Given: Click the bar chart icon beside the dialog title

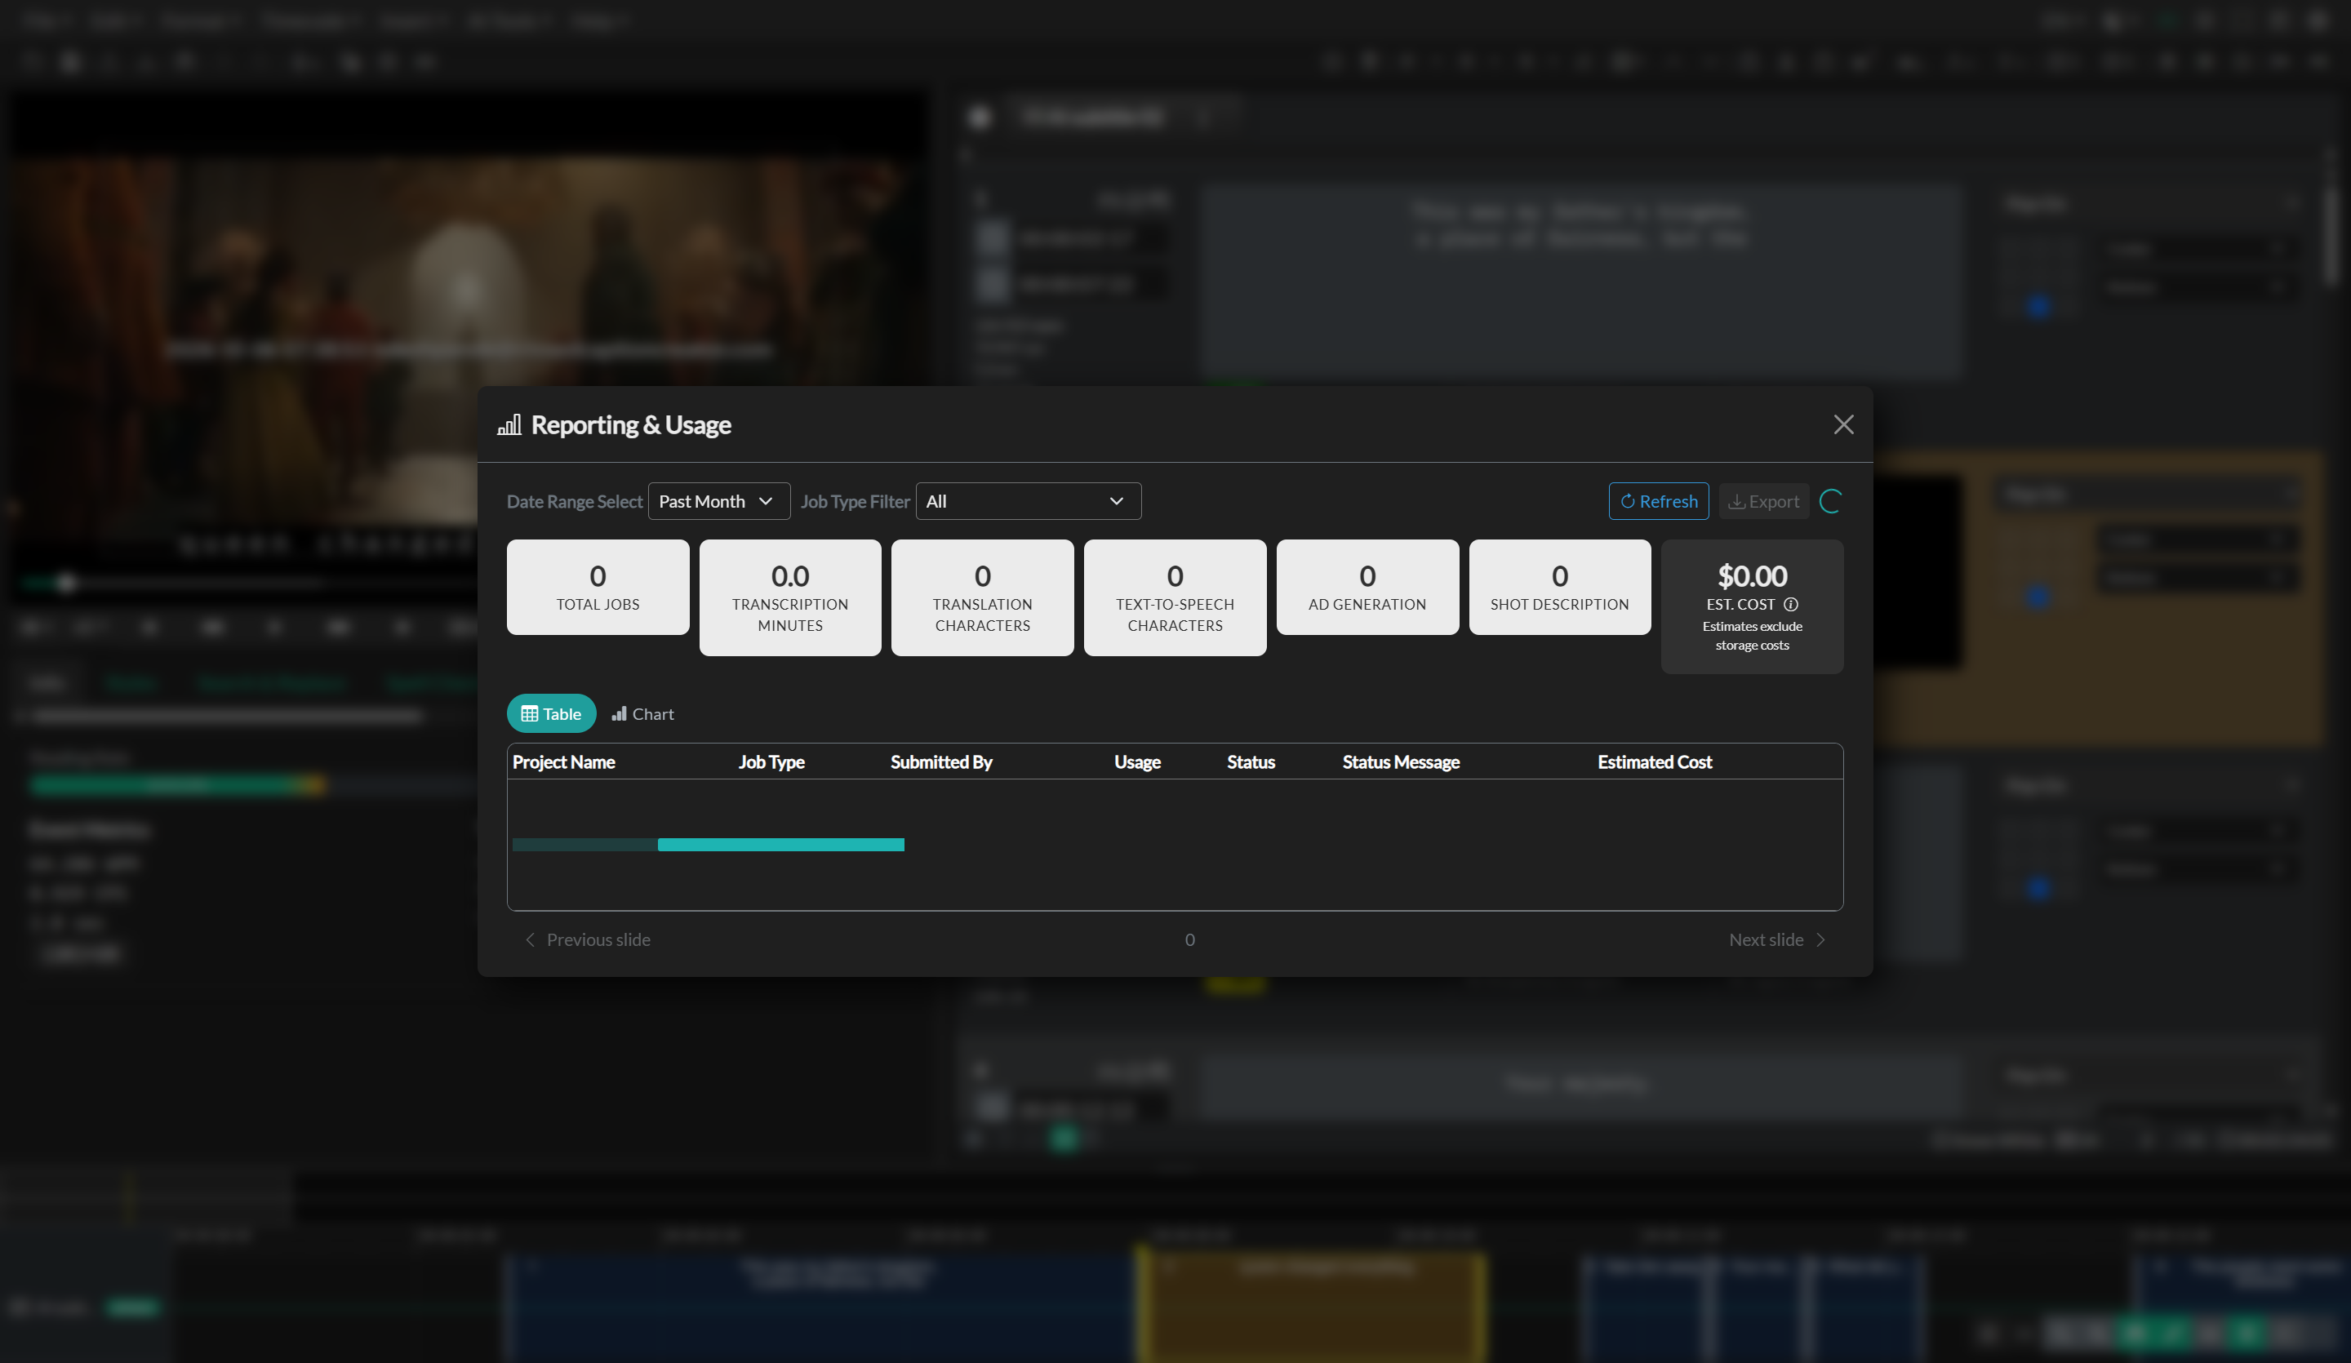Looking at the screenshot, I should (x=509, y=424).
